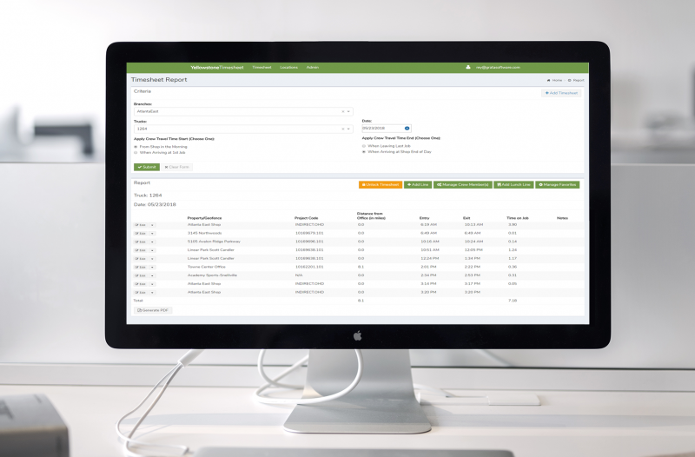Viewport: 695px width, 457px height.
Task: Click the Time on Job column header
Action: coord(517,218)
